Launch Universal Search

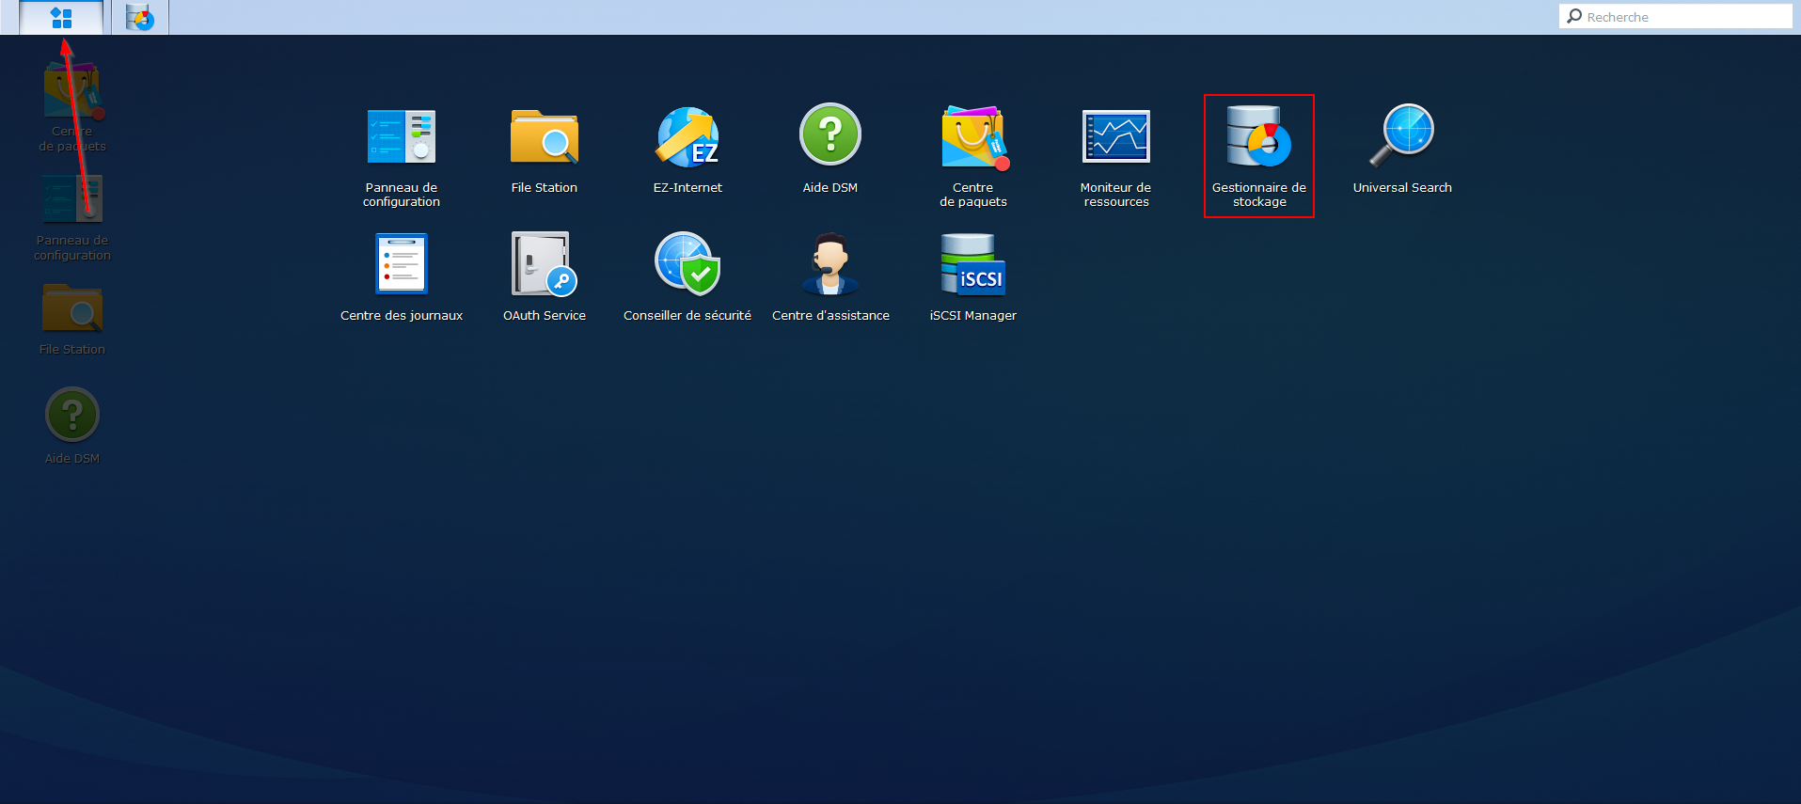tap(1402, 150)
